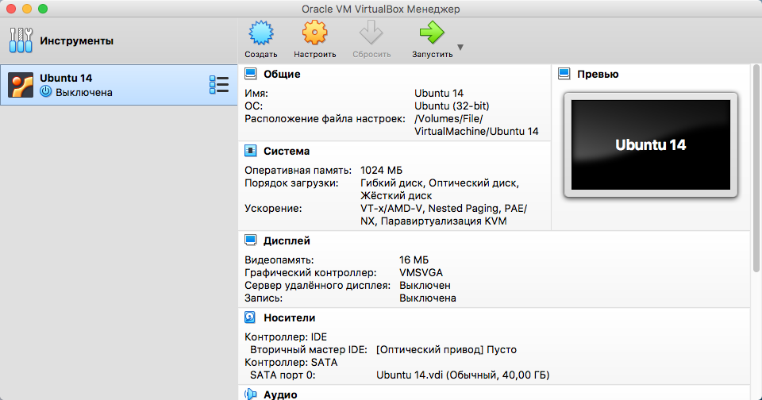Click the 1024 МБ memory value
Screen dimensions: 762x400
[381, 170]
